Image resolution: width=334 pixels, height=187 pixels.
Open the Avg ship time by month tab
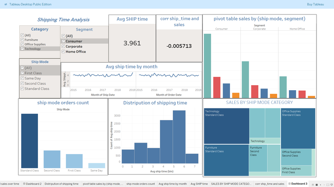point(172,184)
